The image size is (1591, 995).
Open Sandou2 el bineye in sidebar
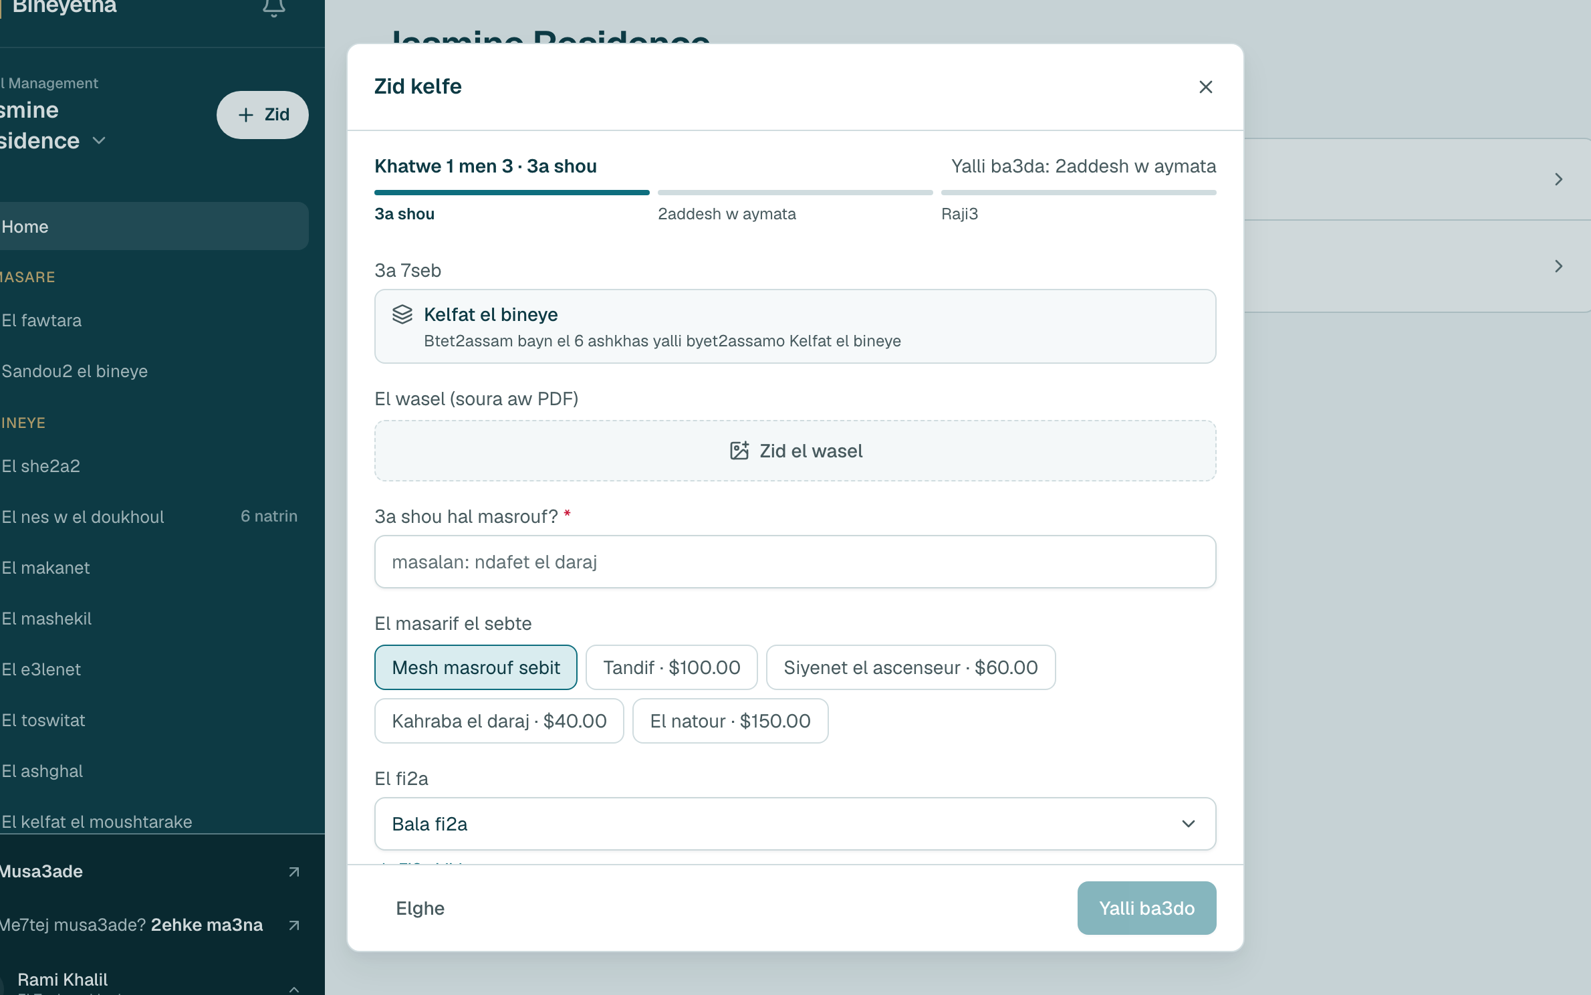[x=154, y=371]
